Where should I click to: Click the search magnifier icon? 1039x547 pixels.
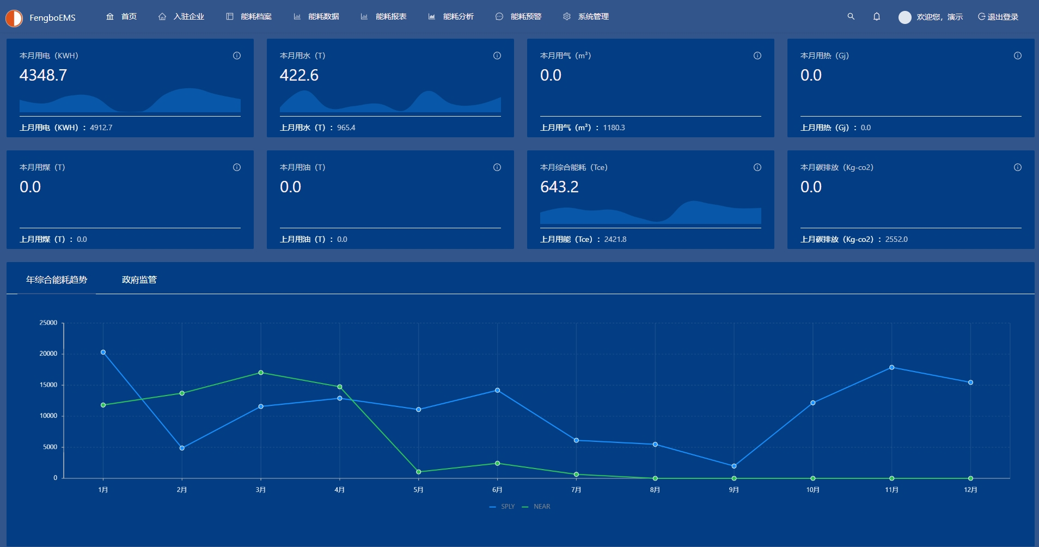pyautogui.click(x=851, y=17)
